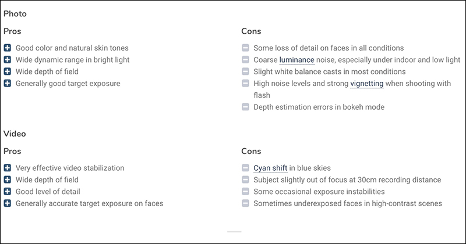Click minus icon beside Some occasional exposure instabilities

[x=245, y=192]
